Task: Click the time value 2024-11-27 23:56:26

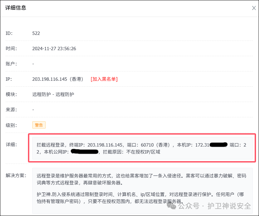Action: click(x=54, y=49)
